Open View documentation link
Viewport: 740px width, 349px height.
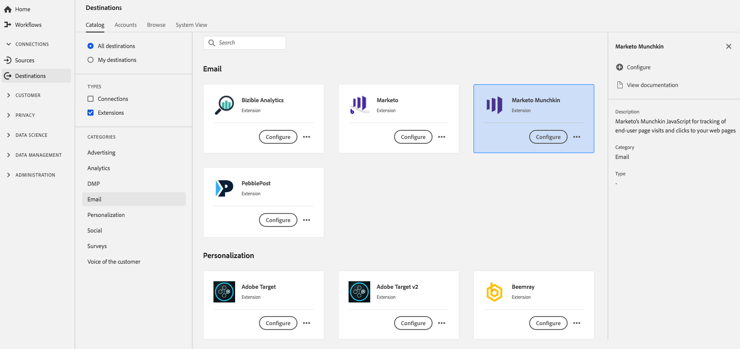point(653,85)
